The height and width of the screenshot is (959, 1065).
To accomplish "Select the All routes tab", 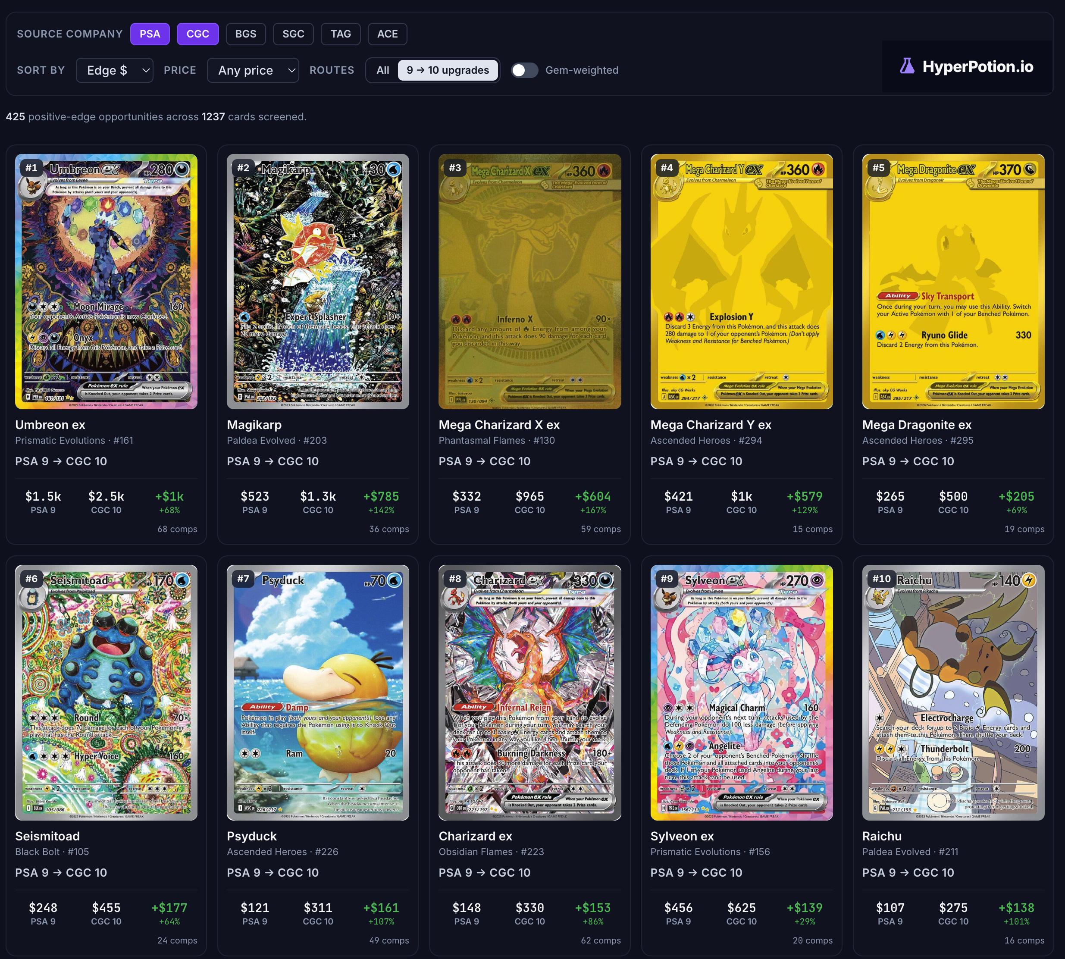I will (382, 70).
